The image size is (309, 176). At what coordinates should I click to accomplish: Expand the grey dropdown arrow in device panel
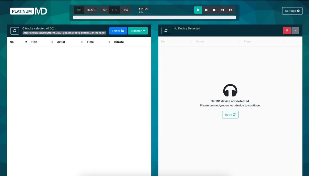pos(295,31)
